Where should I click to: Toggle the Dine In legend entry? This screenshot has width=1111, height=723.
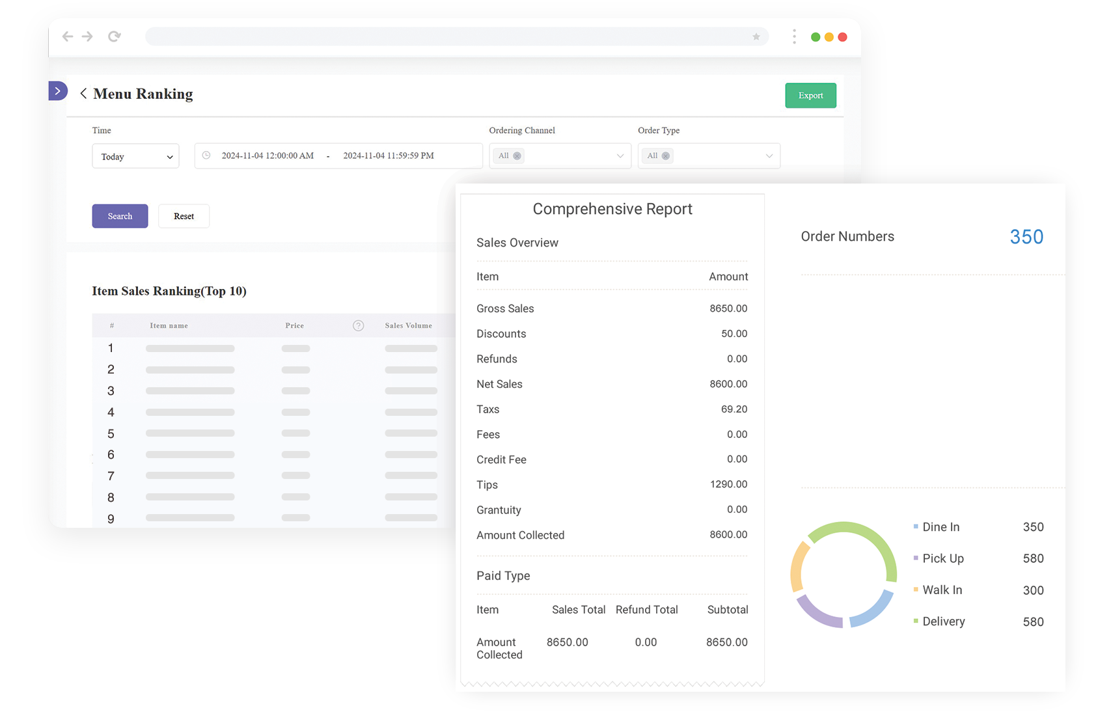pos(940,527)
